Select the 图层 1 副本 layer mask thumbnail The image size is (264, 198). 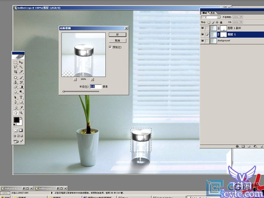pos(224,28)
